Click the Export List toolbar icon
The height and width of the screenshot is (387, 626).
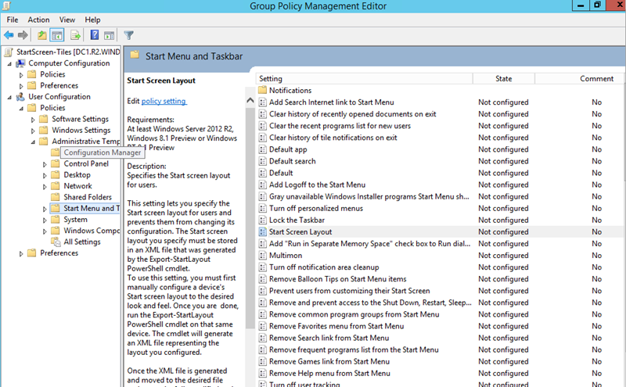point(75,35)
